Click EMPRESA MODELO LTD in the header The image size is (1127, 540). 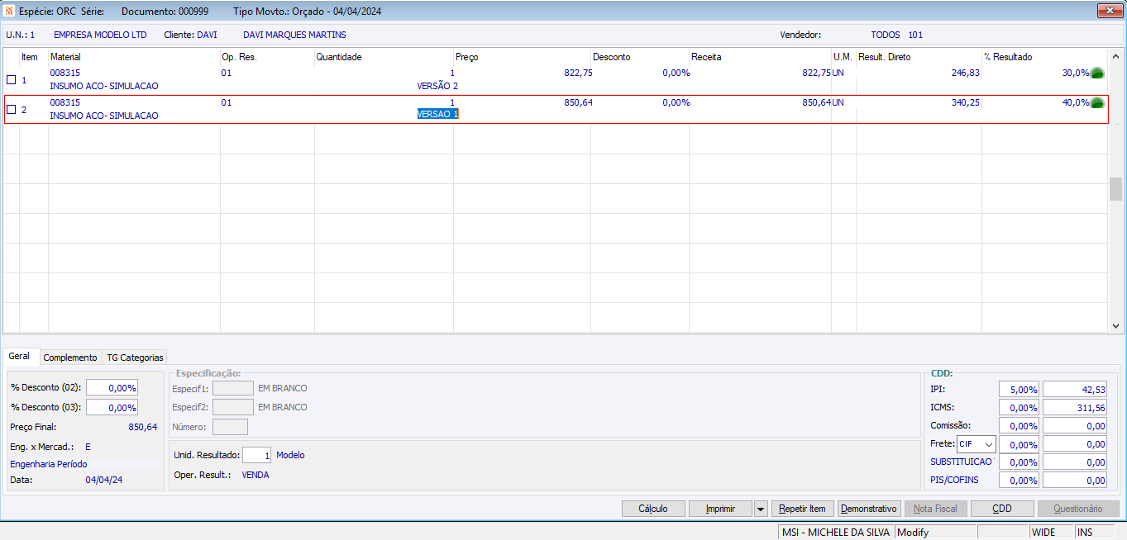[x=100, y=35]
